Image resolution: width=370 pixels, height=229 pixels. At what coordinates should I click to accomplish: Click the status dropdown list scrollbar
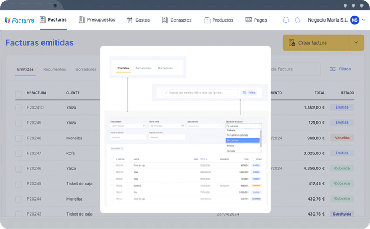pos(261,139)
